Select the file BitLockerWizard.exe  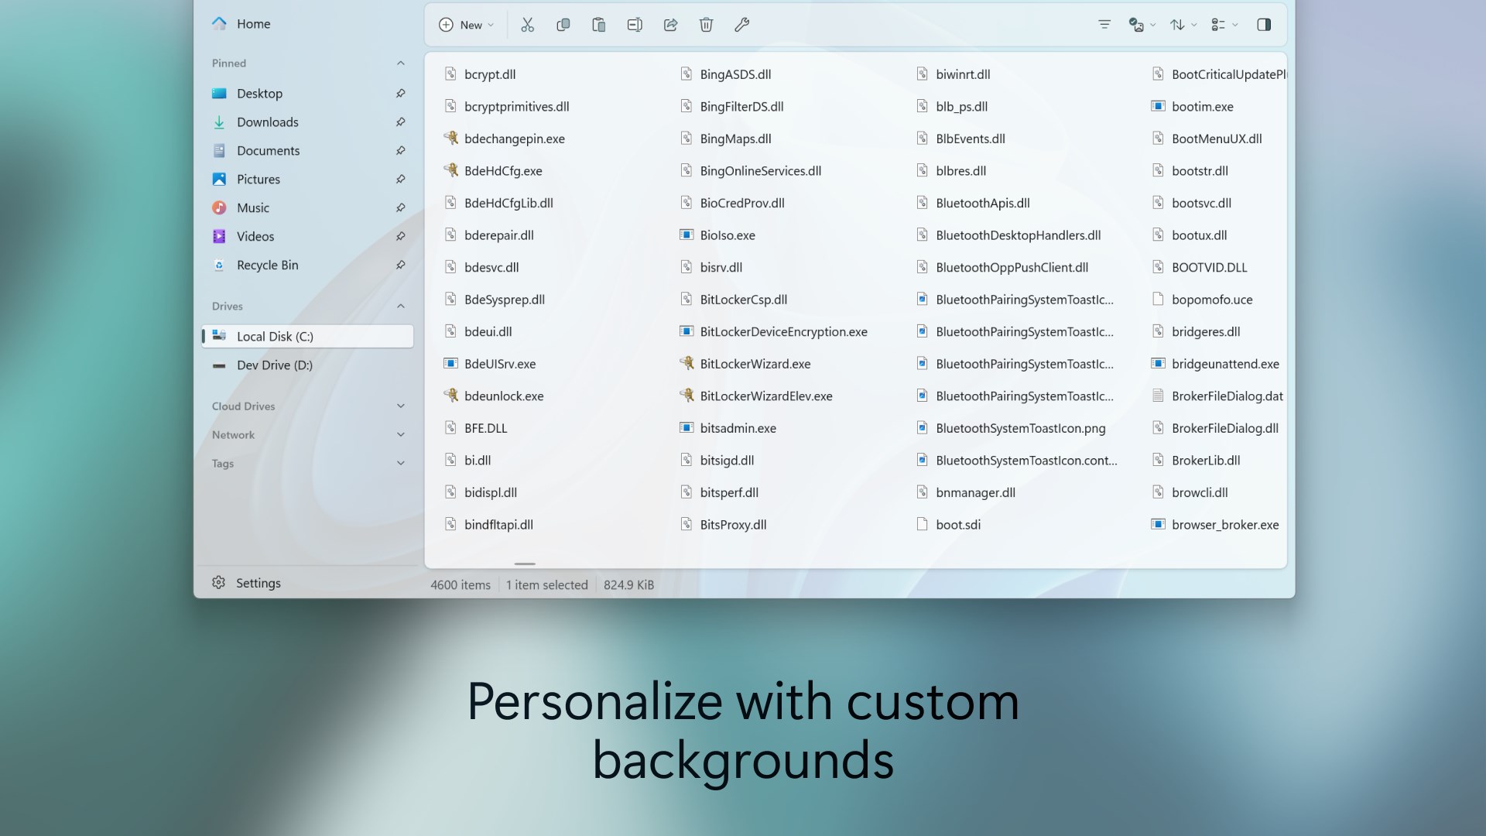pos(755,363)
